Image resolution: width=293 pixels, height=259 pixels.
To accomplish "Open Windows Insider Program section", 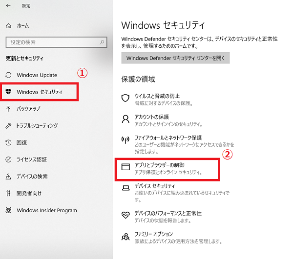I will (47, 210).
